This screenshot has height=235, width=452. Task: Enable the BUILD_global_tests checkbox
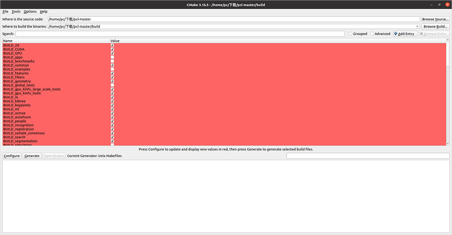(x=113, y=85)
